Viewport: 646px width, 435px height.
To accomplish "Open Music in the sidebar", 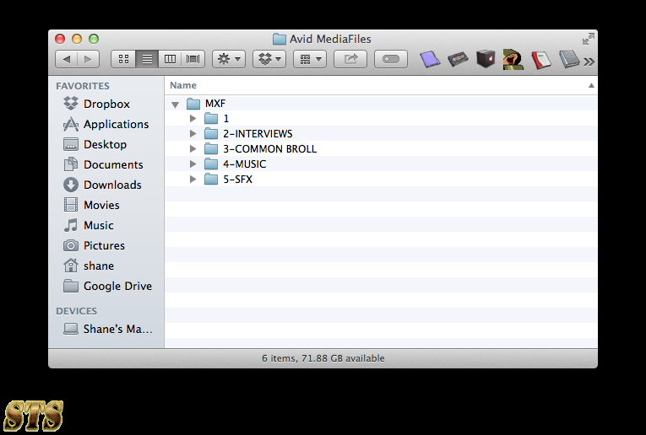I will click(106, 225).
